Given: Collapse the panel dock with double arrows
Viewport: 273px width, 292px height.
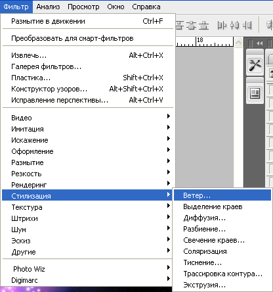Looking at the screenshot, I should click(259, 43).
